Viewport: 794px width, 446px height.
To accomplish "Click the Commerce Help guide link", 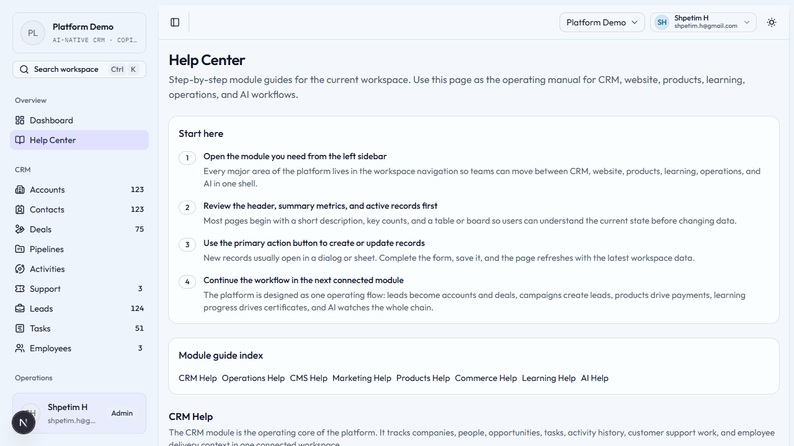I will 486,378.
